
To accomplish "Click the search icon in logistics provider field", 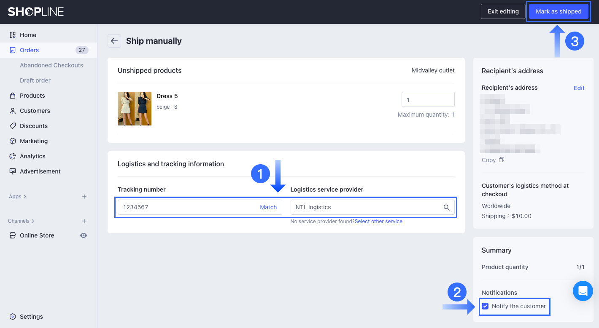I will (446, 207).
